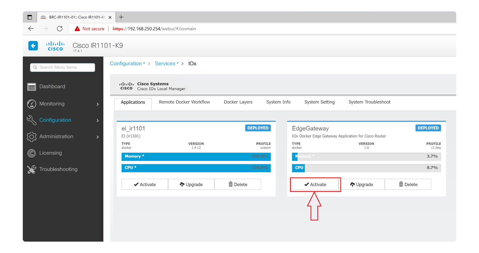Reload the page with refresh icon
This screenshot has height=253, width=479.
tap(60, 29)
